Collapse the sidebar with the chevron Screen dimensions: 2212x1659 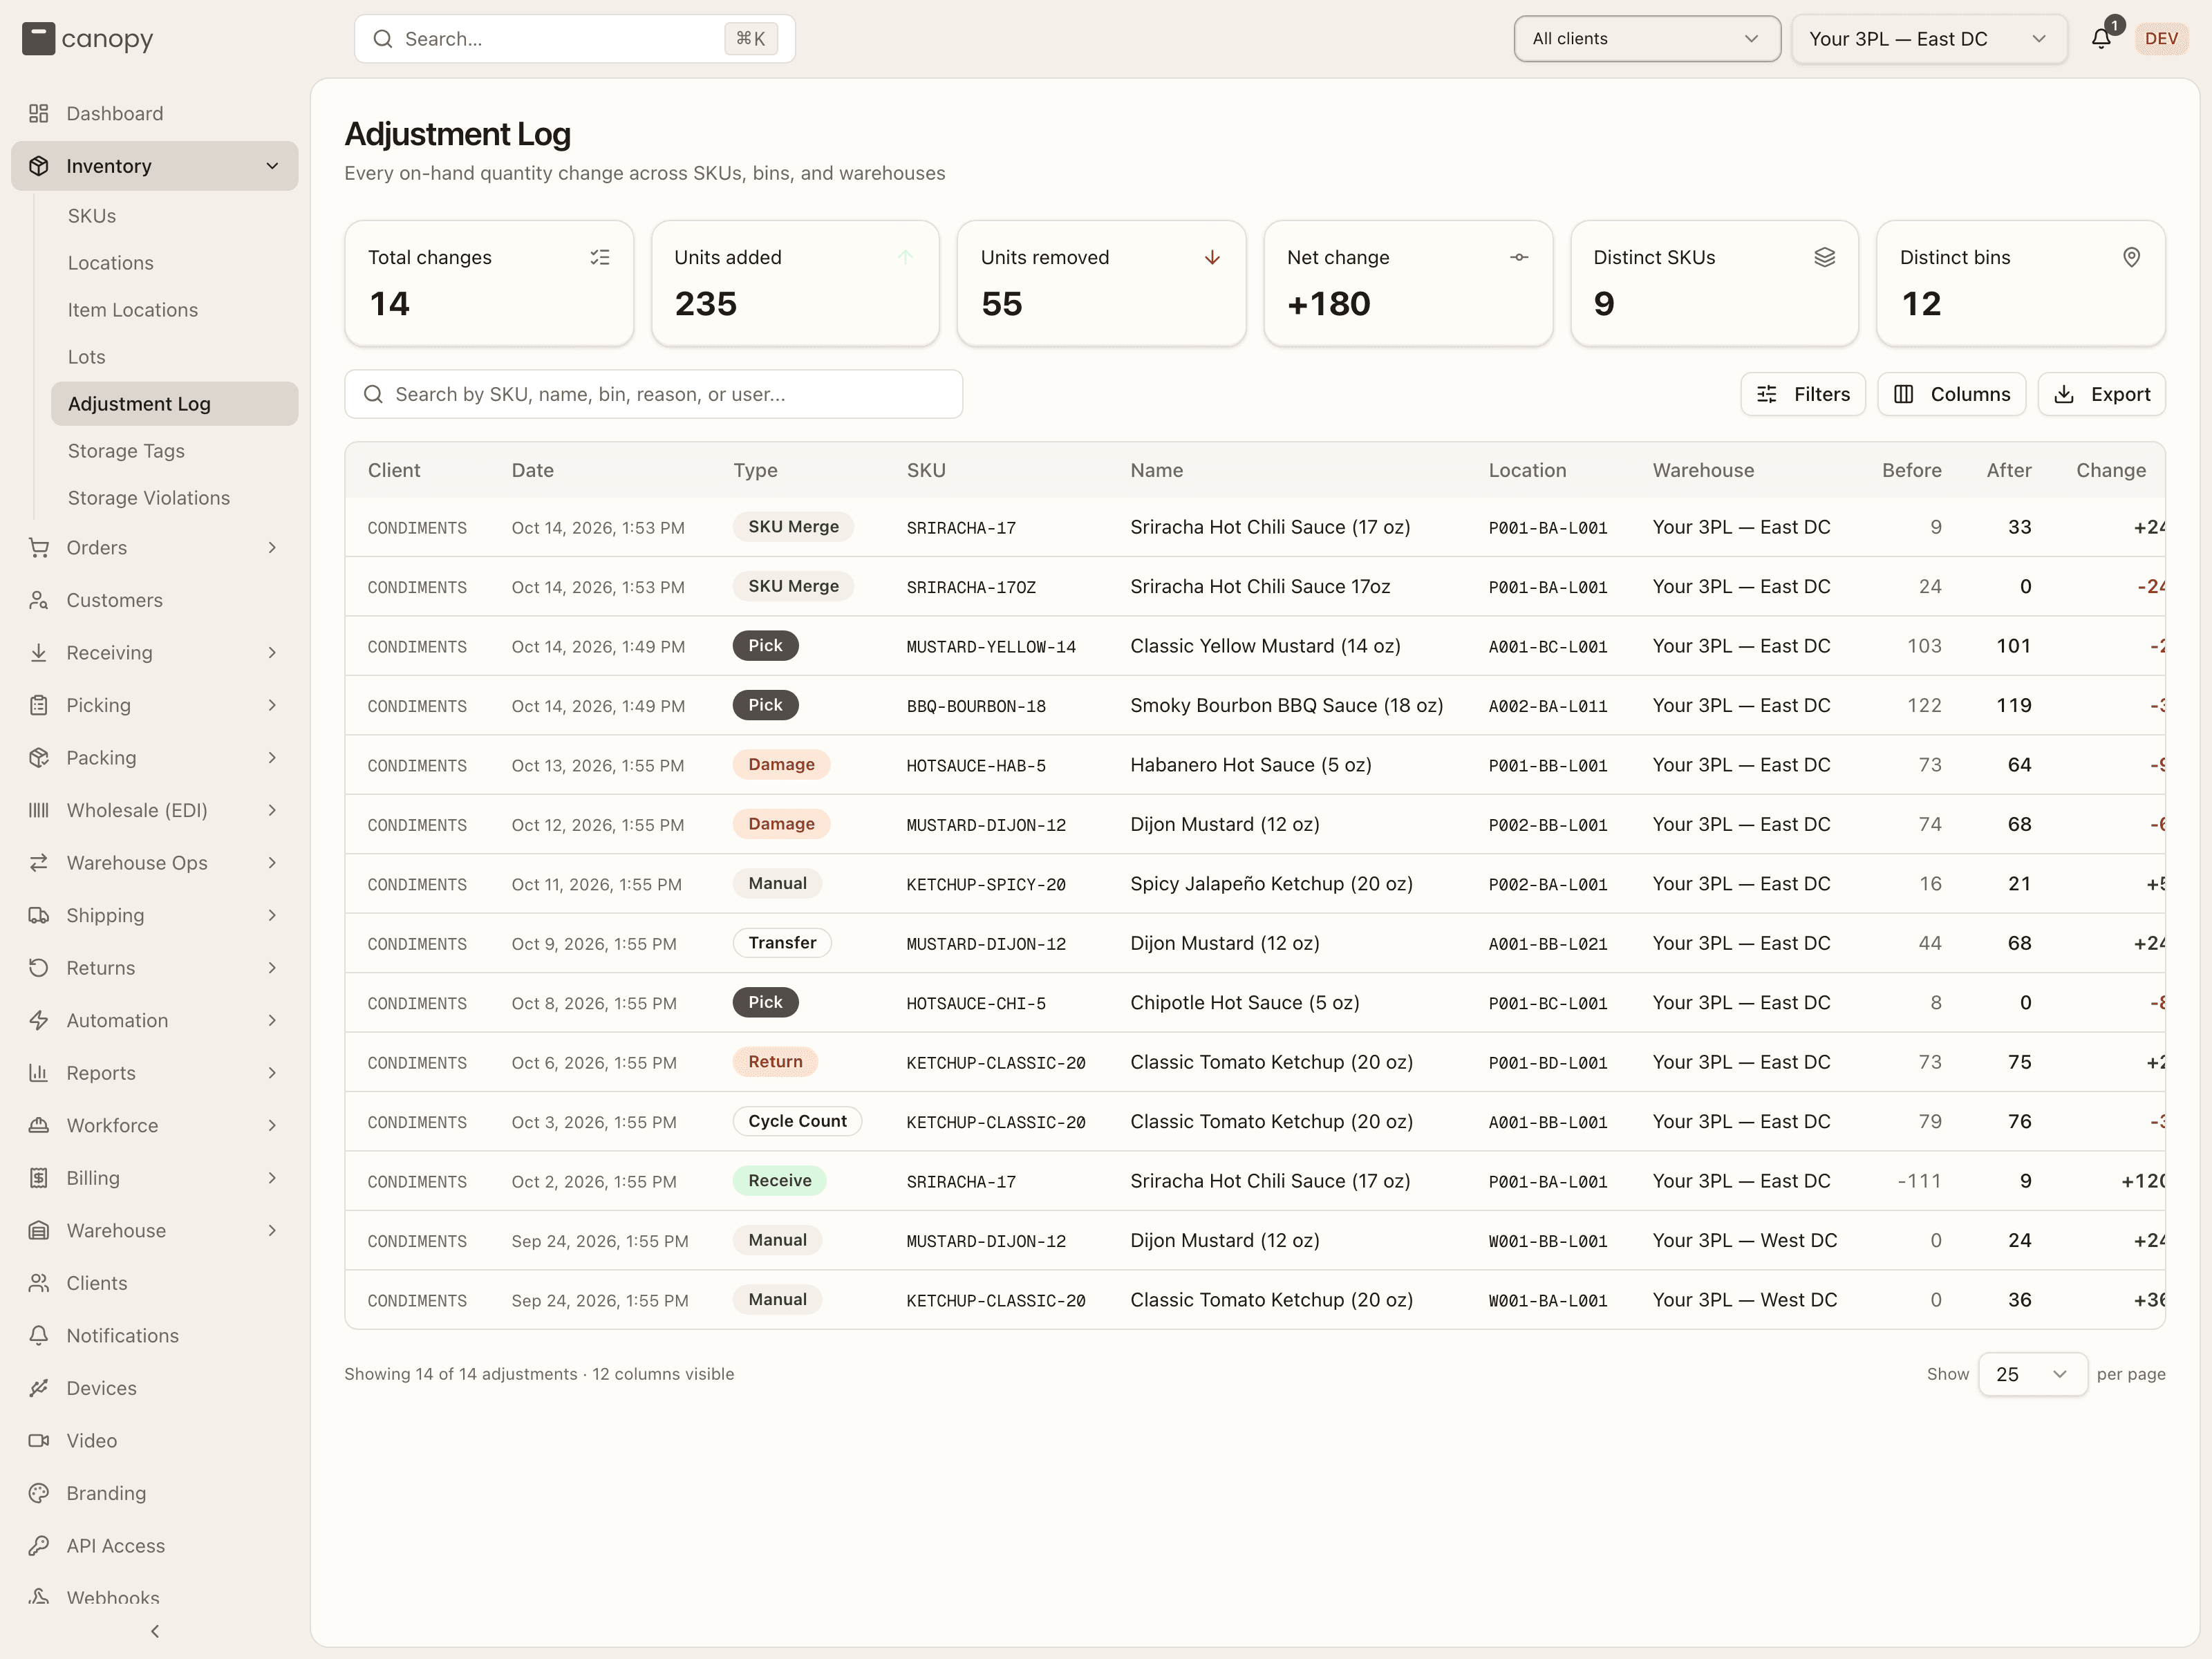point(155,1631)
